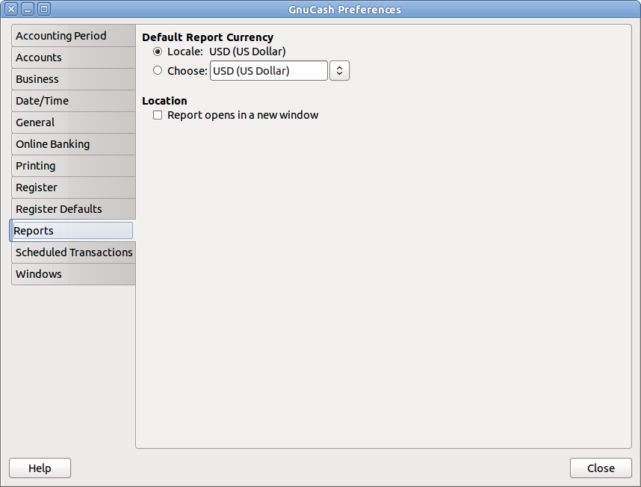Open the General preferences tab

point(73,122)
